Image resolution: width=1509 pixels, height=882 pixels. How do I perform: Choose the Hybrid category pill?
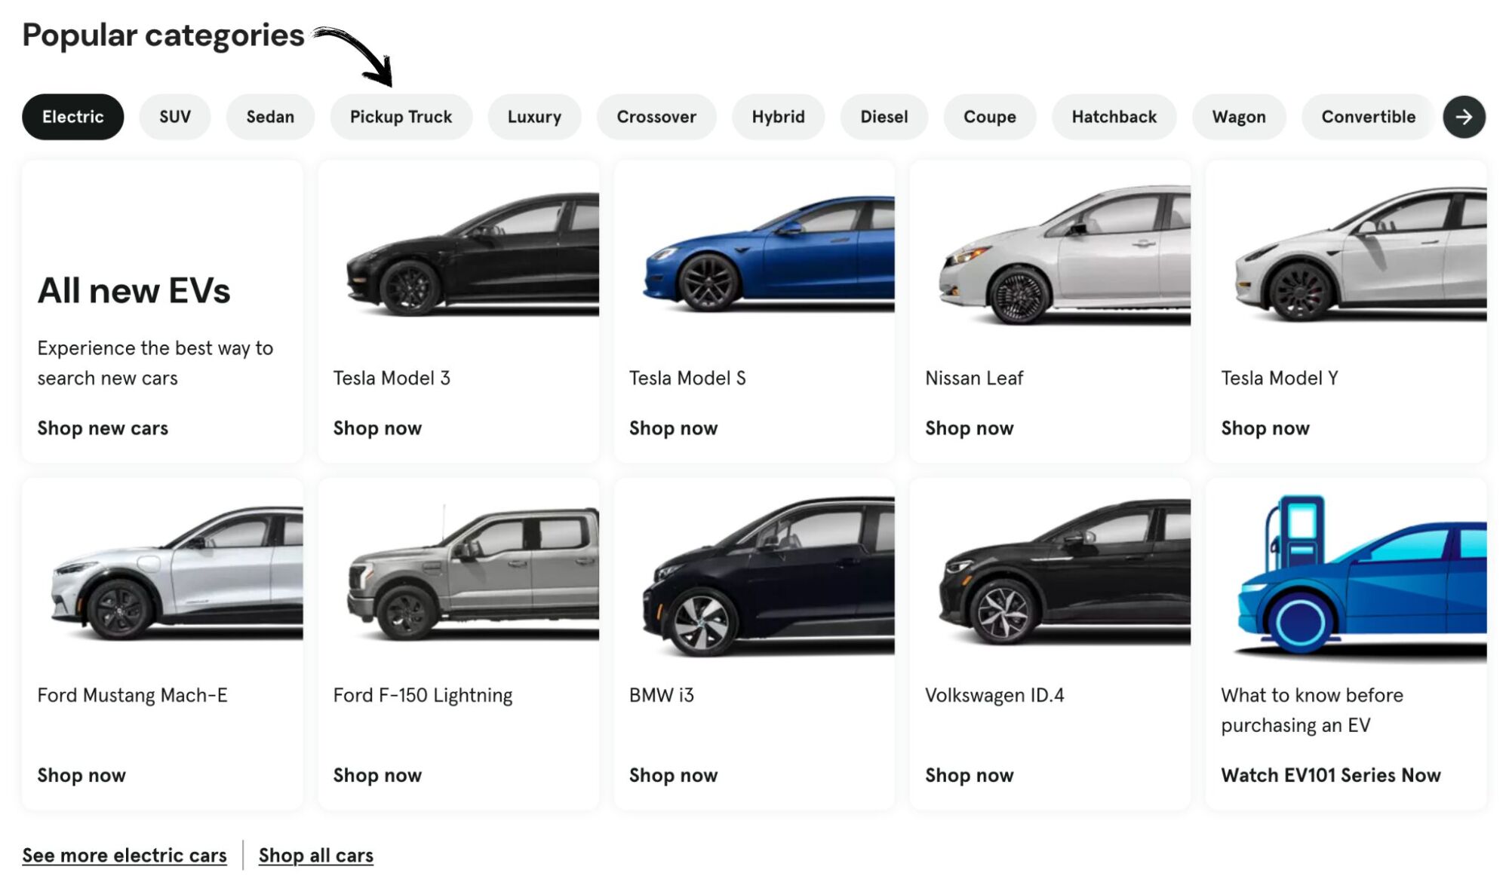(778, 117)
